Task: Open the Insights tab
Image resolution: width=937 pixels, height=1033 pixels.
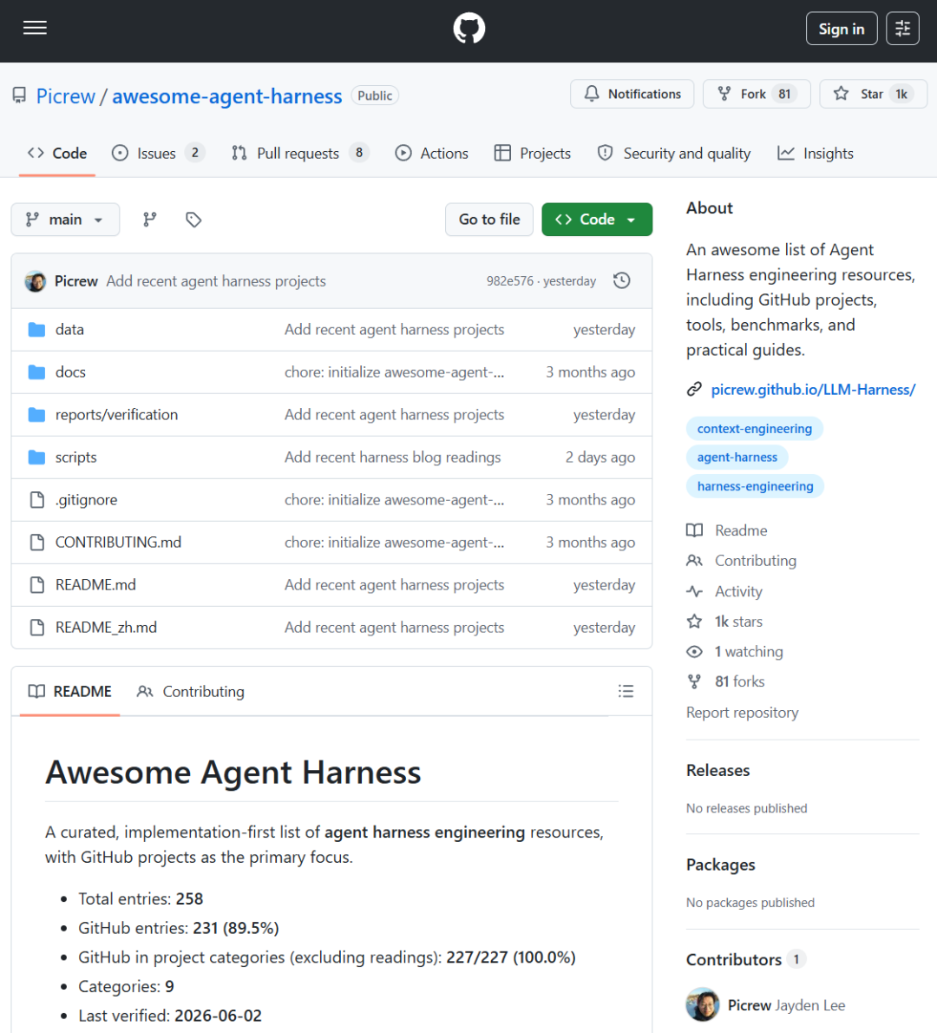Action: pos(816,154)
